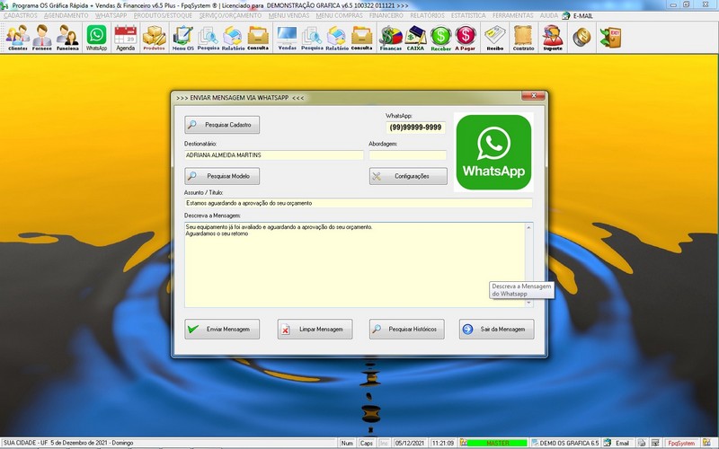Click the Pesquisar Modelo button
Viewport: 719px width, 449px height.
click(x=222, y=176)
